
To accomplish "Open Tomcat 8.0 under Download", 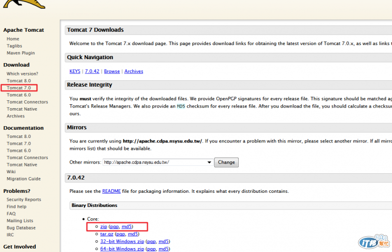I will (19, 81).
